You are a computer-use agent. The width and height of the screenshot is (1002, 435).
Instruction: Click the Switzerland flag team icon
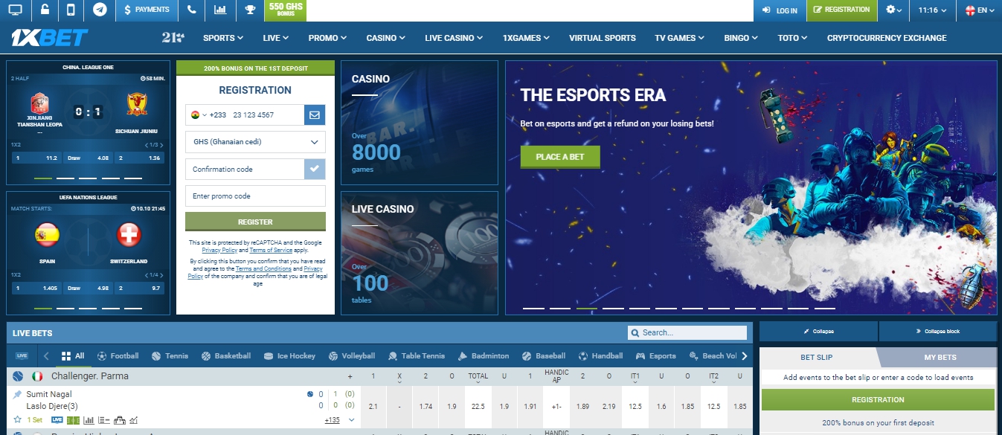pyautogui.click(x=129, y=236)
